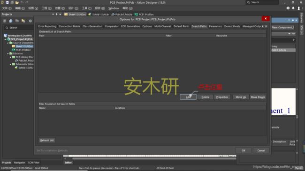This screenshot has height=171, width=305.
Task: Open the 工程 (C) menu
Action: point(46,8)
